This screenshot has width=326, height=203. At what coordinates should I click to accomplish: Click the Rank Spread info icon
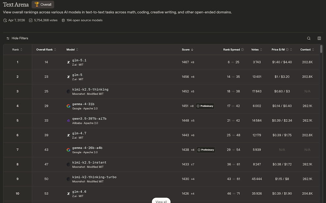tap(242, 50)
